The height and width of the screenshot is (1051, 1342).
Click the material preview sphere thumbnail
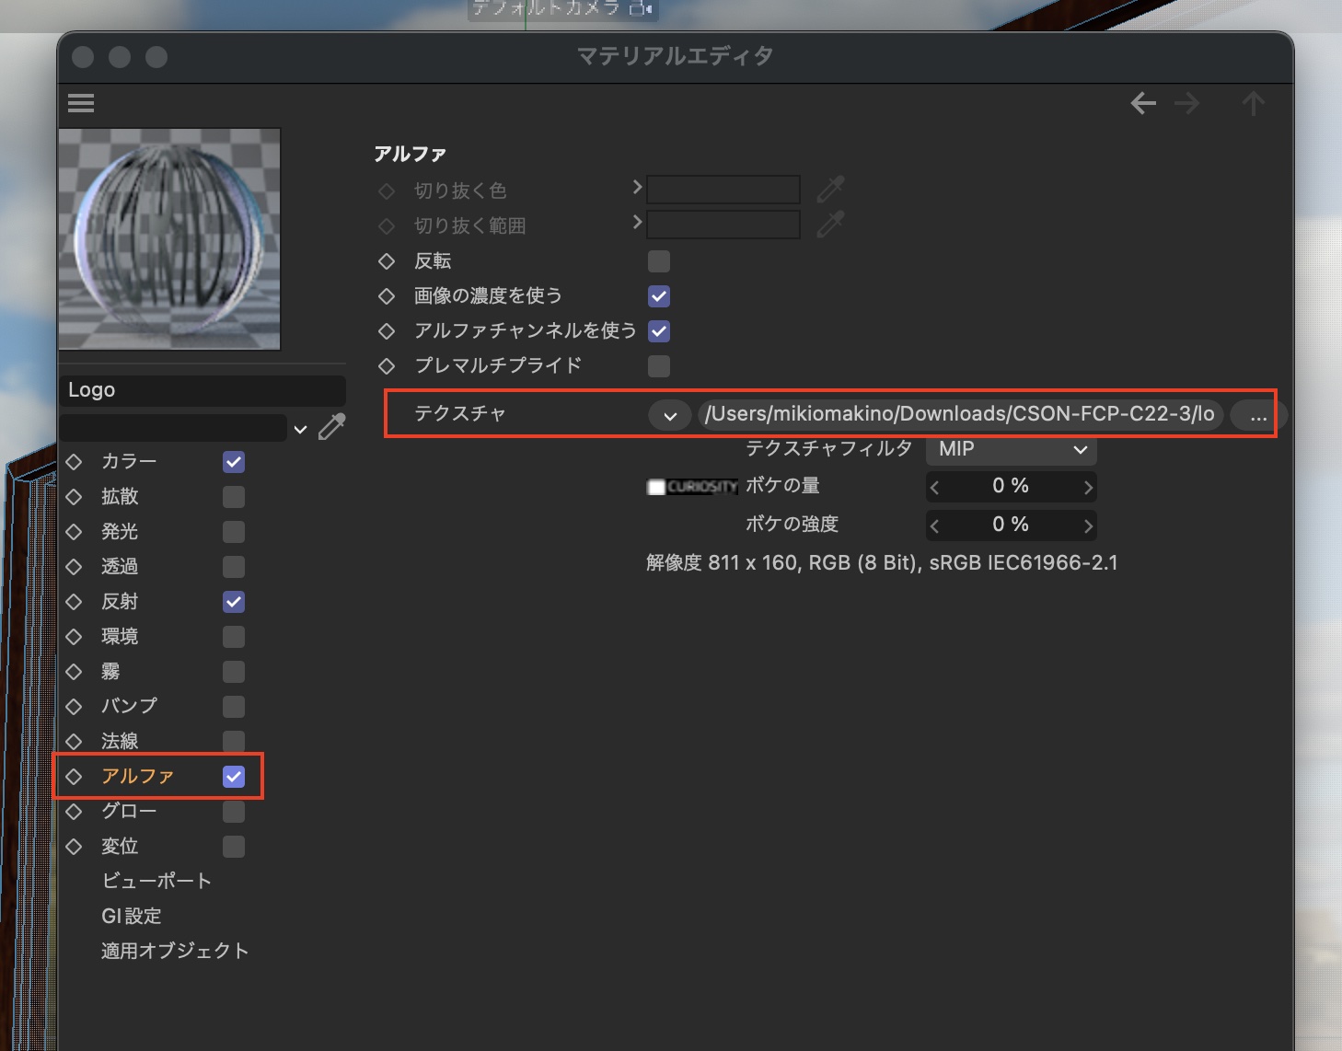click(x=169, y=239)
